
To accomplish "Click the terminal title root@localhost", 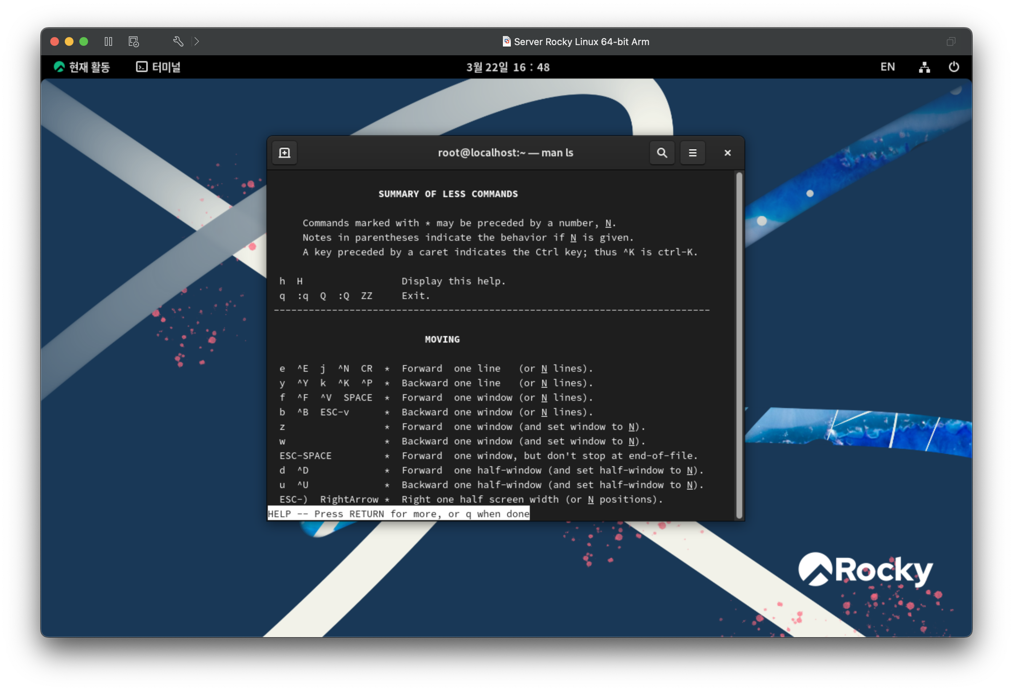I will 505,153.
